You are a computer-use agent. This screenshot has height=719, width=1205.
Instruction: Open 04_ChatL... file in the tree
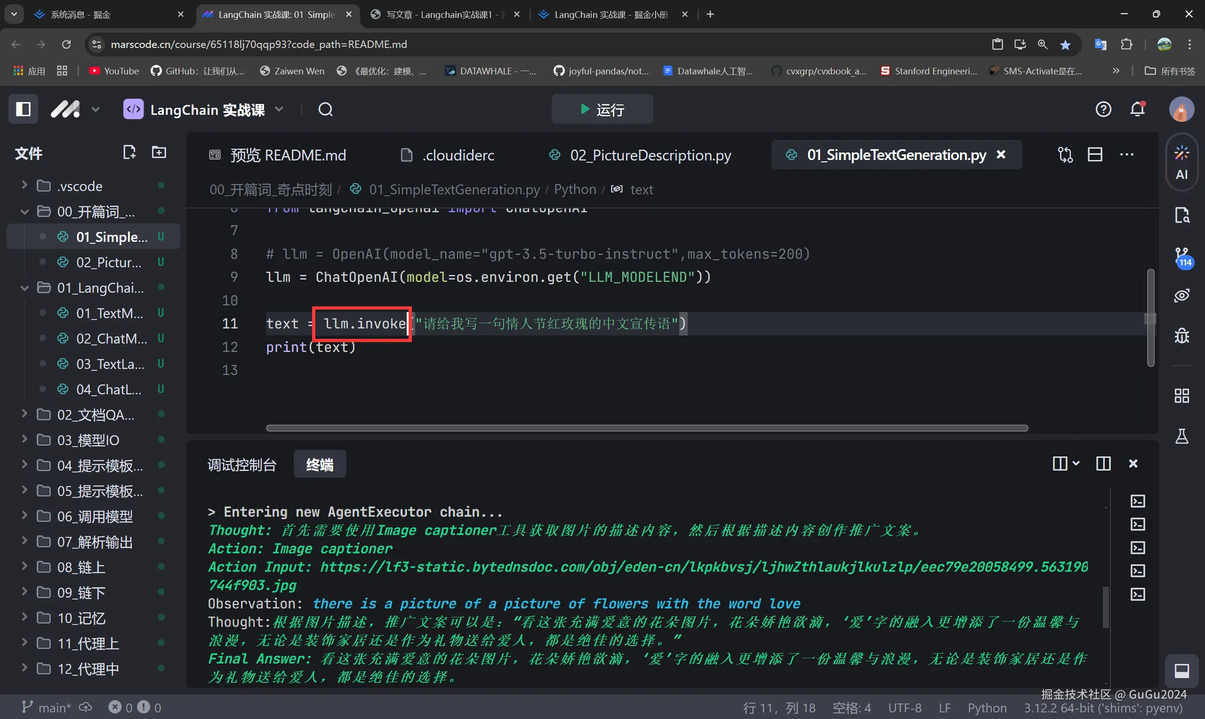click(x=109, y=389)
